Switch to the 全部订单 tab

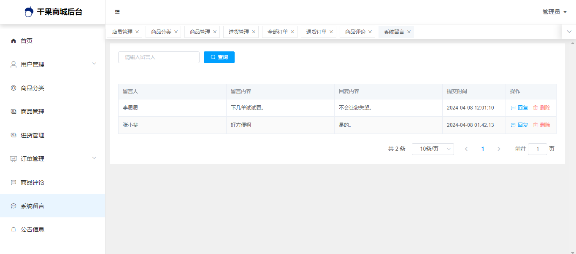click(x=277, y=32)
